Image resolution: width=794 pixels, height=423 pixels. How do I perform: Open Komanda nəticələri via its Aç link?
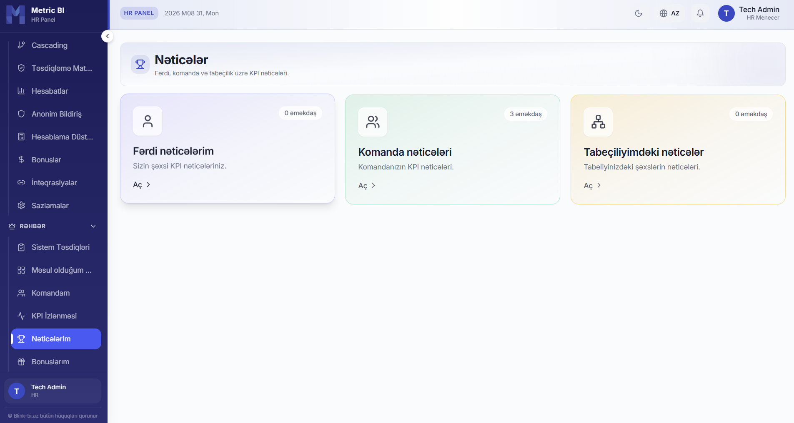[x=367, y=186]
